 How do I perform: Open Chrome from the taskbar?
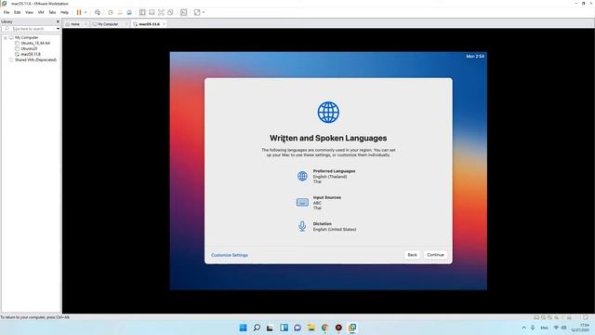324,328
